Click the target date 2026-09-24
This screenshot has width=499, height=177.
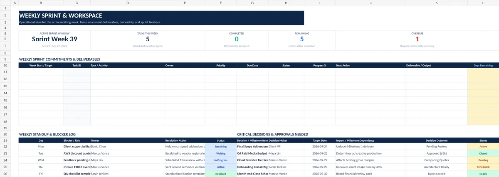(x=319, y=147)
